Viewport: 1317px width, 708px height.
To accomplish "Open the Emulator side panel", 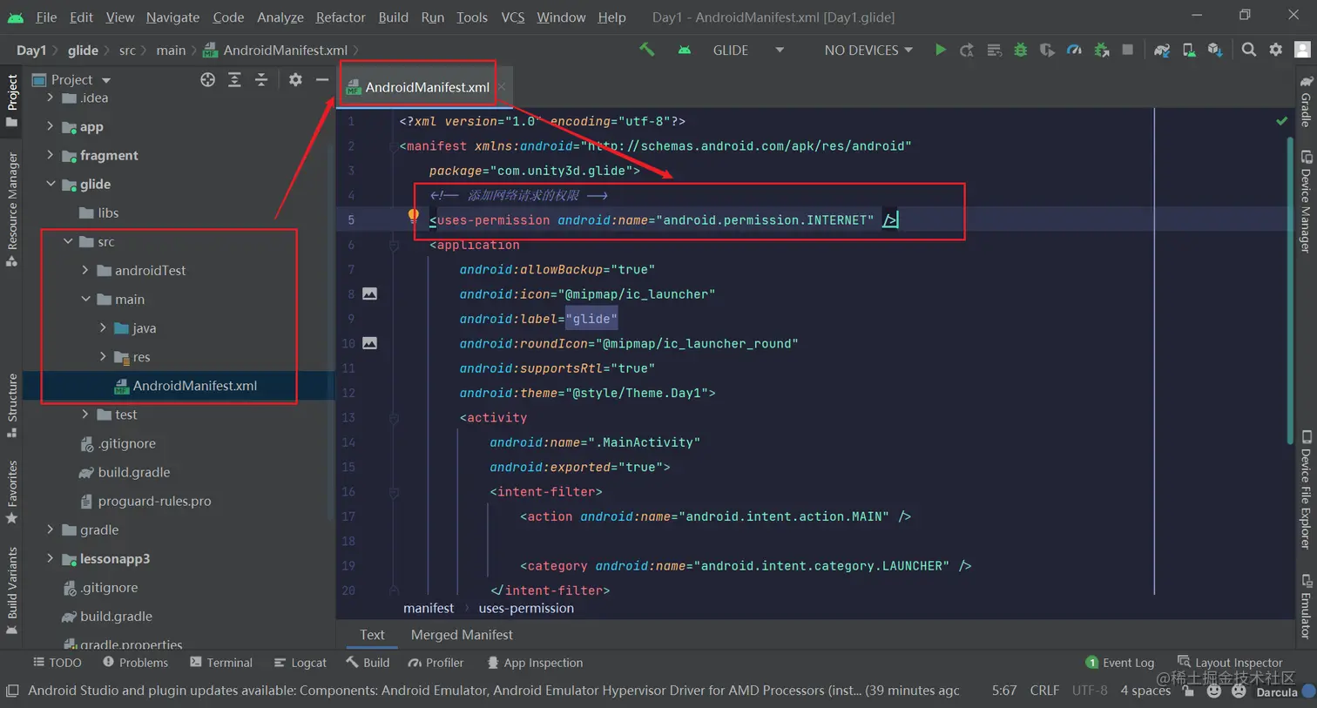I will pos(1306,606).
